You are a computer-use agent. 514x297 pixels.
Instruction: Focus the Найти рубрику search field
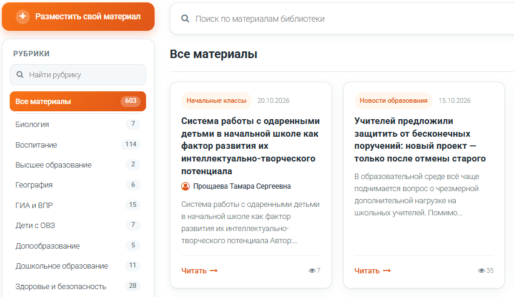[78, 74]
